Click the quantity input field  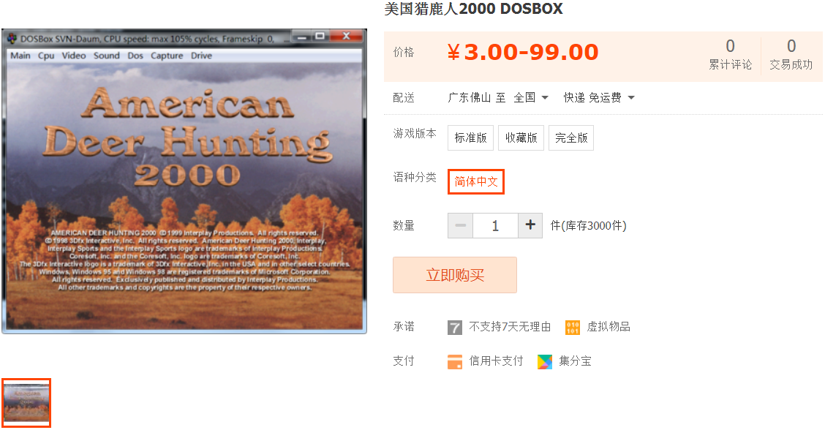coord(495,225)
